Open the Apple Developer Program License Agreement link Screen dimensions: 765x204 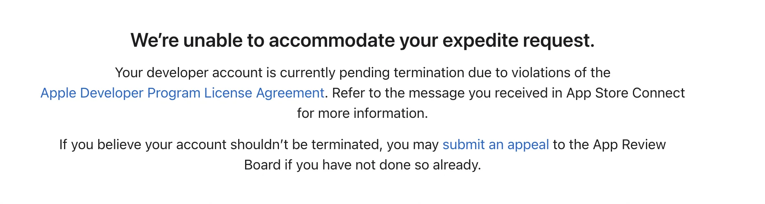[x=182, y=93]
